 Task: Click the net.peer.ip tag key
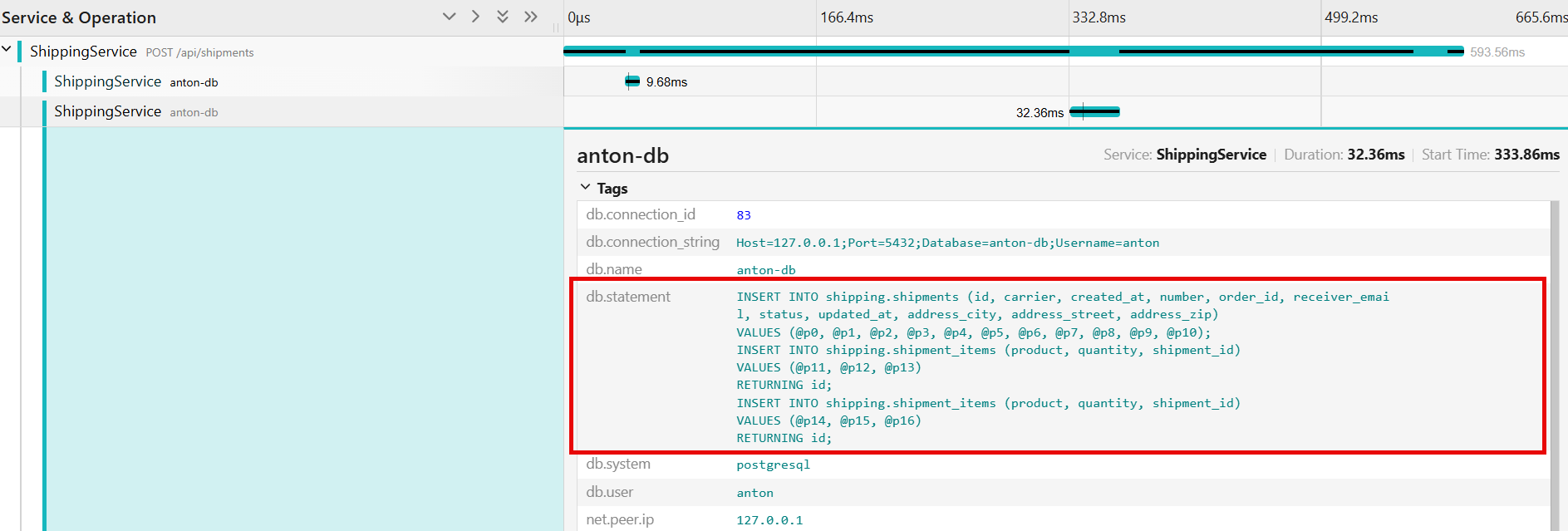620,519
